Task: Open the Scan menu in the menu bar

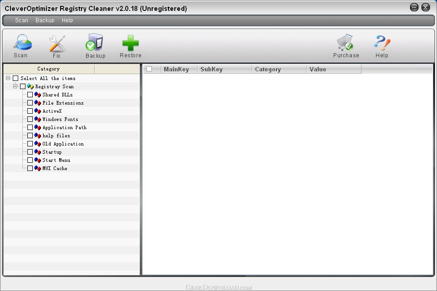Action: tap(21, 20)
